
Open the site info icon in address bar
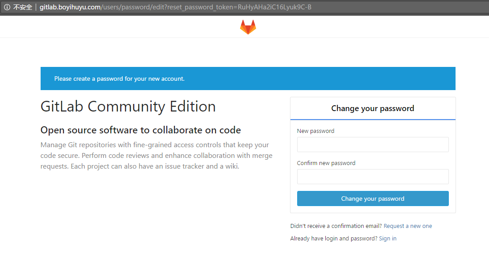[7, 7]
